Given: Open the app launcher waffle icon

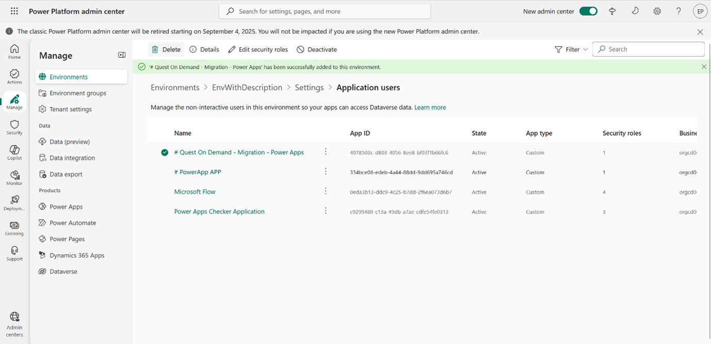Looking at the screenshot, I should tap(14, 11).
